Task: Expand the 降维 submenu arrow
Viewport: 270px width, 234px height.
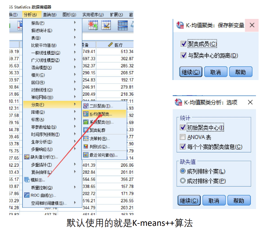Action: (75, 112)
